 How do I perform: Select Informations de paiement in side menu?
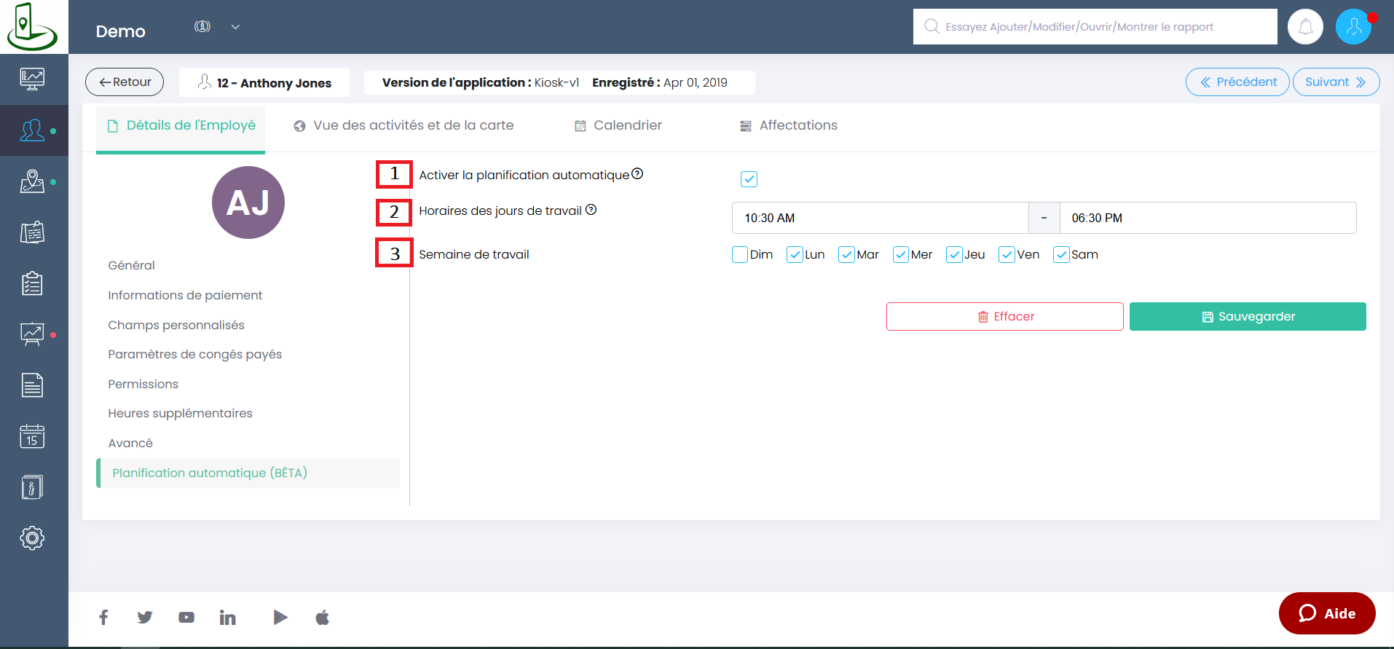(185, 295)
